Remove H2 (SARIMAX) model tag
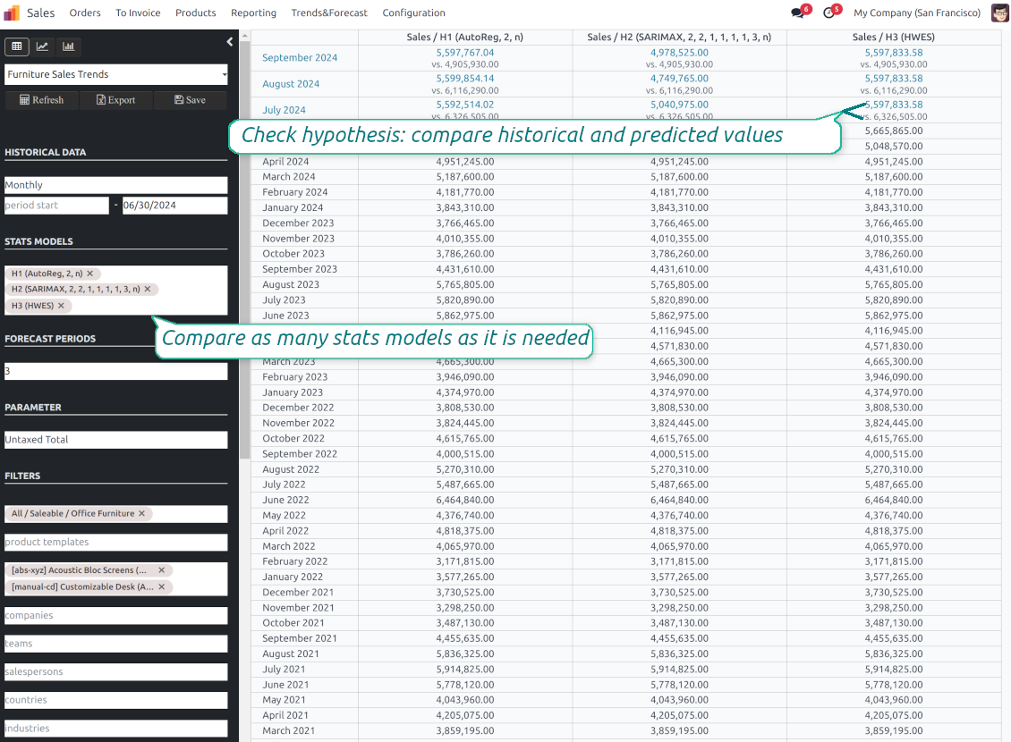Screen dimensions: 1011x742 [x=148, y=289]
